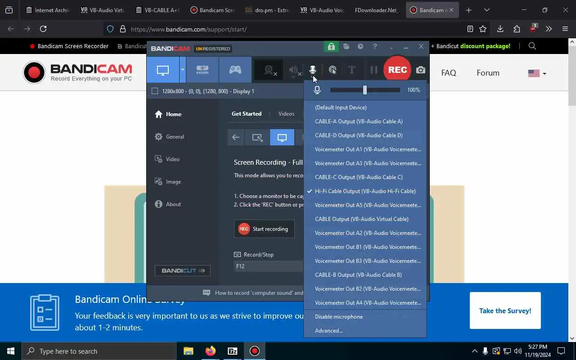Choose Voicemeeter Out A3 device
The image size is (576, 360).
365,163
